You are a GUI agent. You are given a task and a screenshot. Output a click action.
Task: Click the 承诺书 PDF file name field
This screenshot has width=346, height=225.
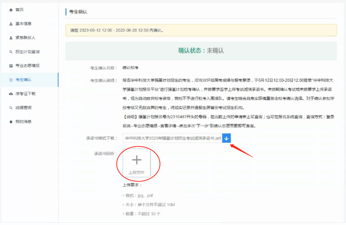(x=173, y=138)
